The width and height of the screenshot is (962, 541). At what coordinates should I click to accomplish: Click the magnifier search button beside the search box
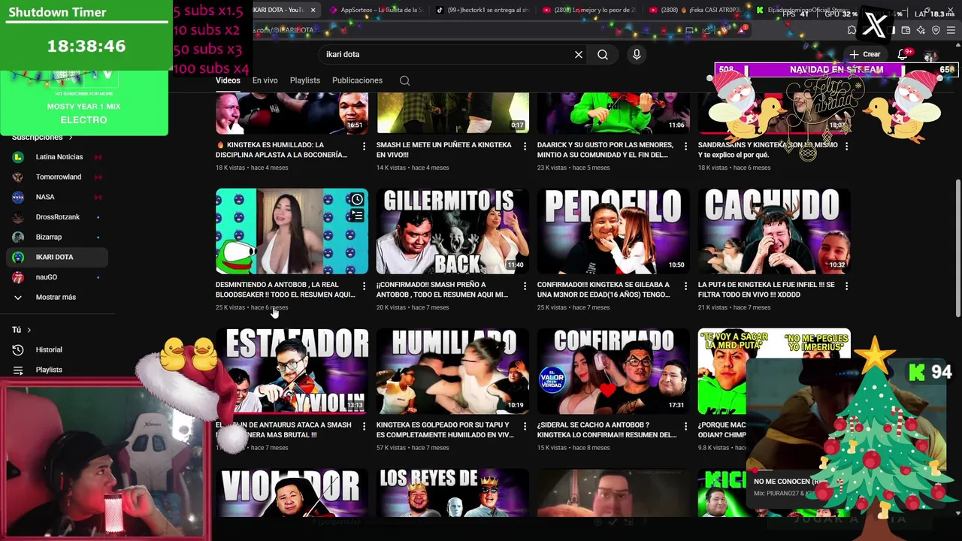[x=603, y=55]
